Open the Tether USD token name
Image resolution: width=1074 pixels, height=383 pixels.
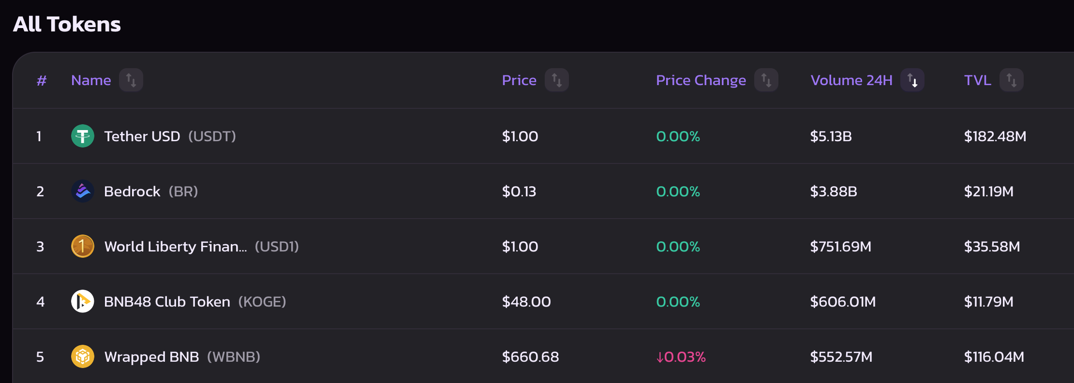[142, 136]
